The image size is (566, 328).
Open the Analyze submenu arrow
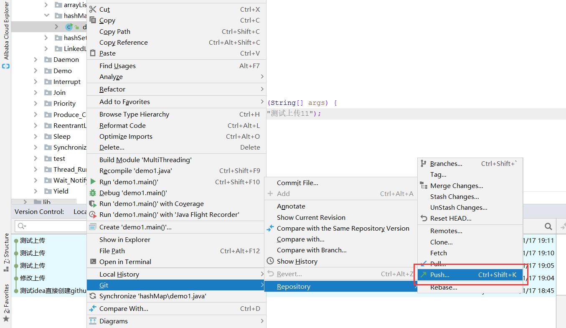coord(262,76)
